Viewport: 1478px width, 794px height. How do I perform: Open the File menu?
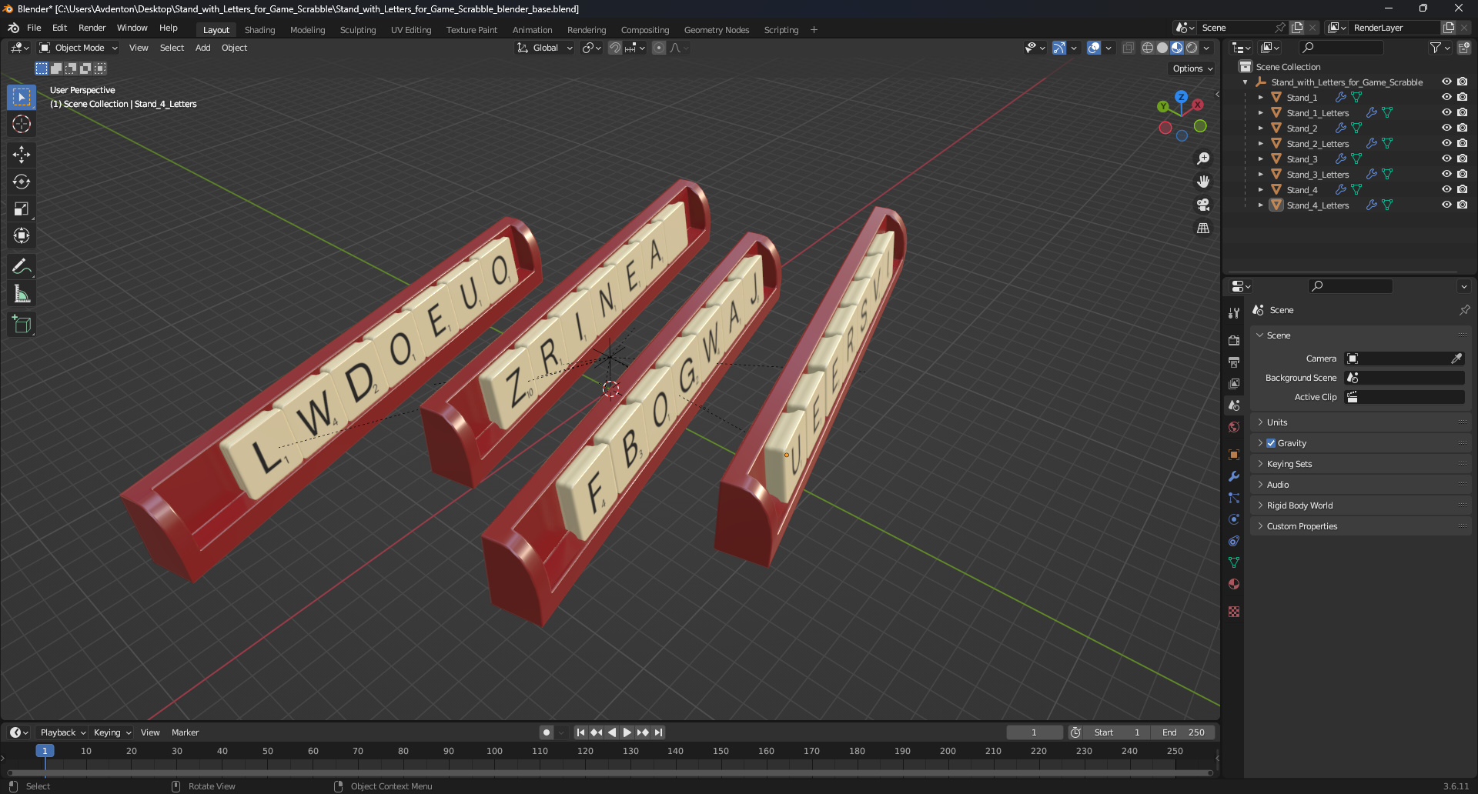(x=34, y=28)
